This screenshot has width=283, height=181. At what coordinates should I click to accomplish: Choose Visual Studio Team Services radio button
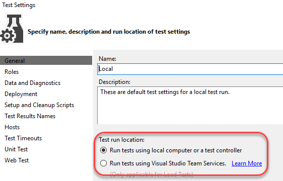click(x=103, y=163)
